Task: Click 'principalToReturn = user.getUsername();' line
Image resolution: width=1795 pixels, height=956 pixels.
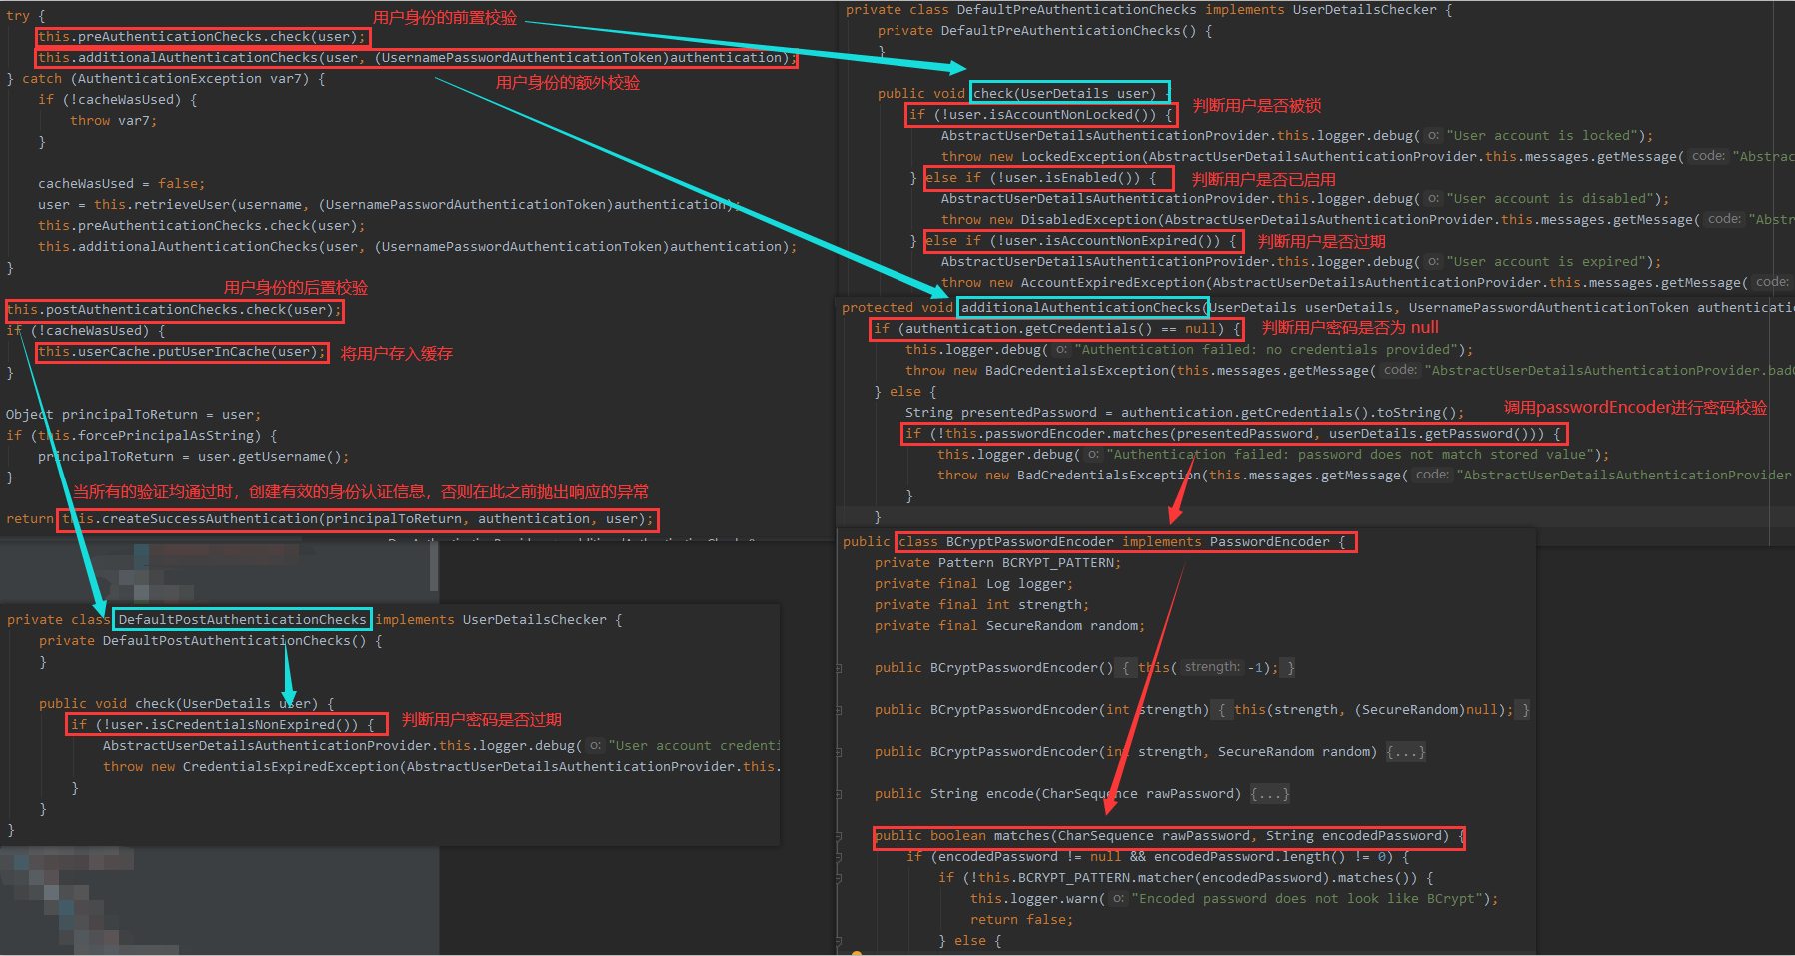Action: (193, 457)
